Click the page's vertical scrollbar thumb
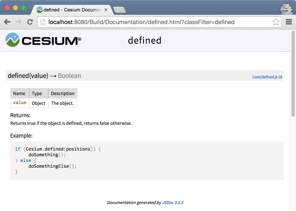296x211 pixels. [293, 74]
